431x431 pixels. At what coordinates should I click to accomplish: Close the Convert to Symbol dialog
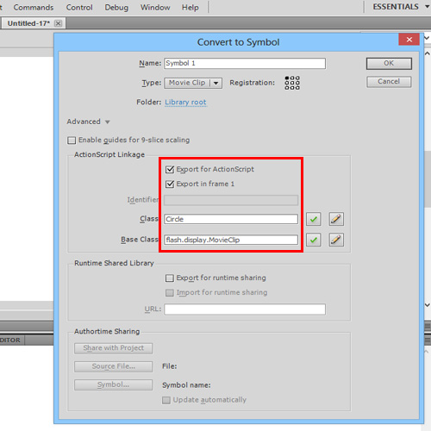(409, 40)
